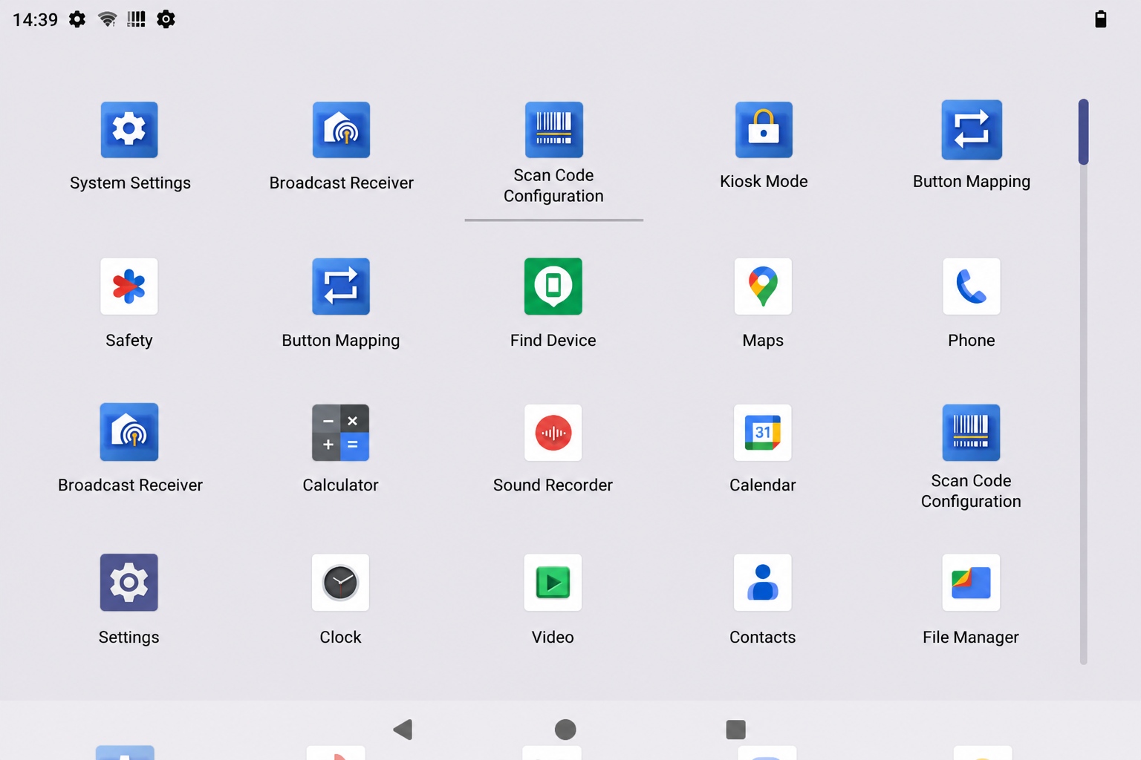Viewport: 1141px width, 760px height.
Task: Launch the Clock app
Action: pyautogui.click(x=341, y=583)
